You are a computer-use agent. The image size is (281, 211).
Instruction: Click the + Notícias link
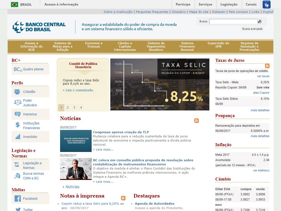point(71,187)
